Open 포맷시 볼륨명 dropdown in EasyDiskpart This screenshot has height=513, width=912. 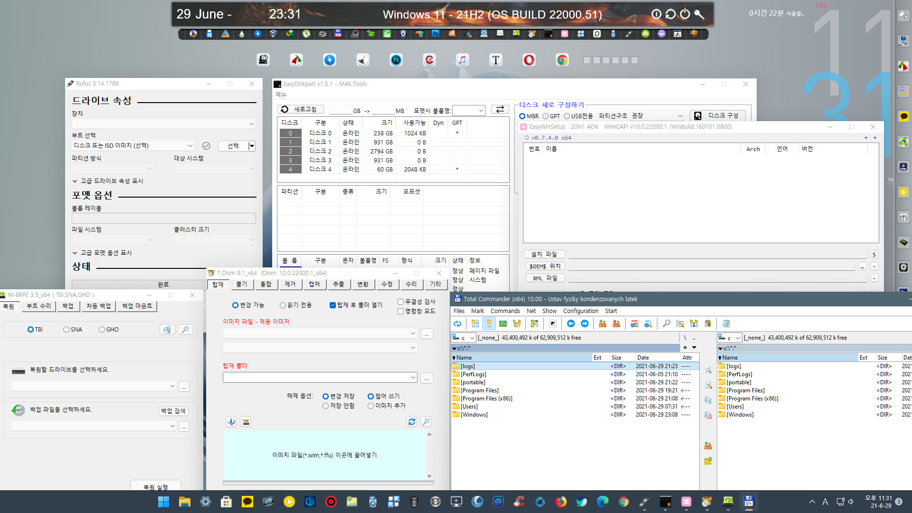coord(468,111)
